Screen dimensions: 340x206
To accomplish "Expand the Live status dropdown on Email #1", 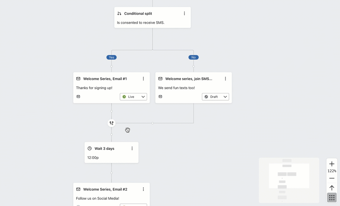I will [143, 97].
